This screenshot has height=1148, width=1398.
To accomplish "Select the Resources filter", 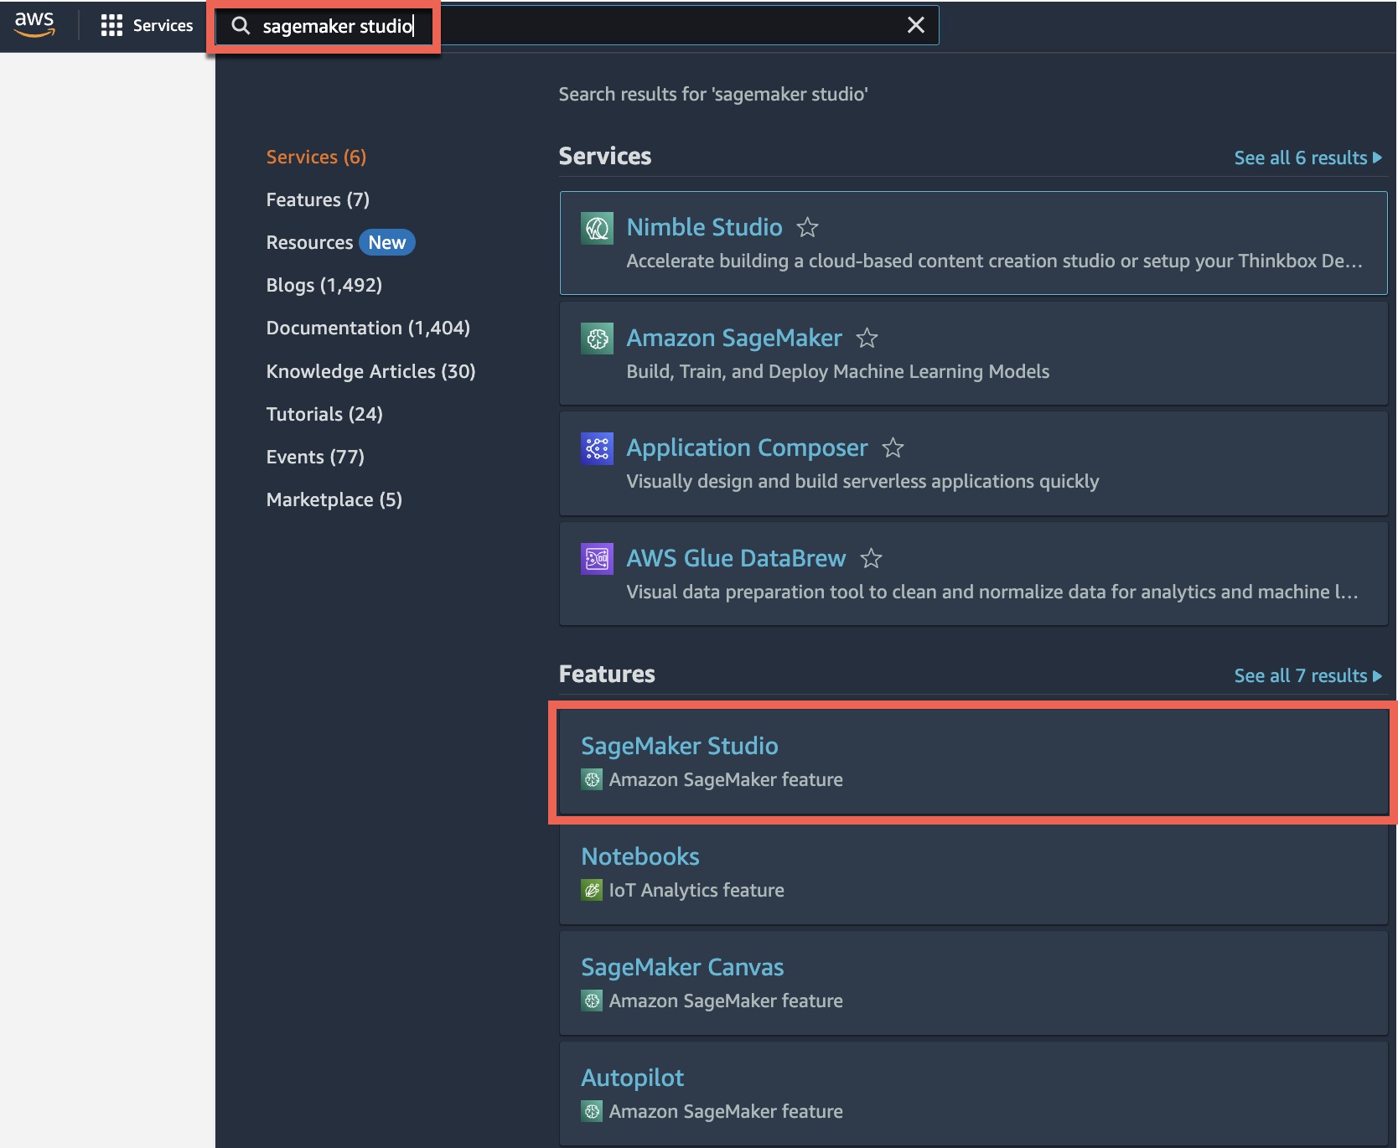I will (x=309, y=242).
